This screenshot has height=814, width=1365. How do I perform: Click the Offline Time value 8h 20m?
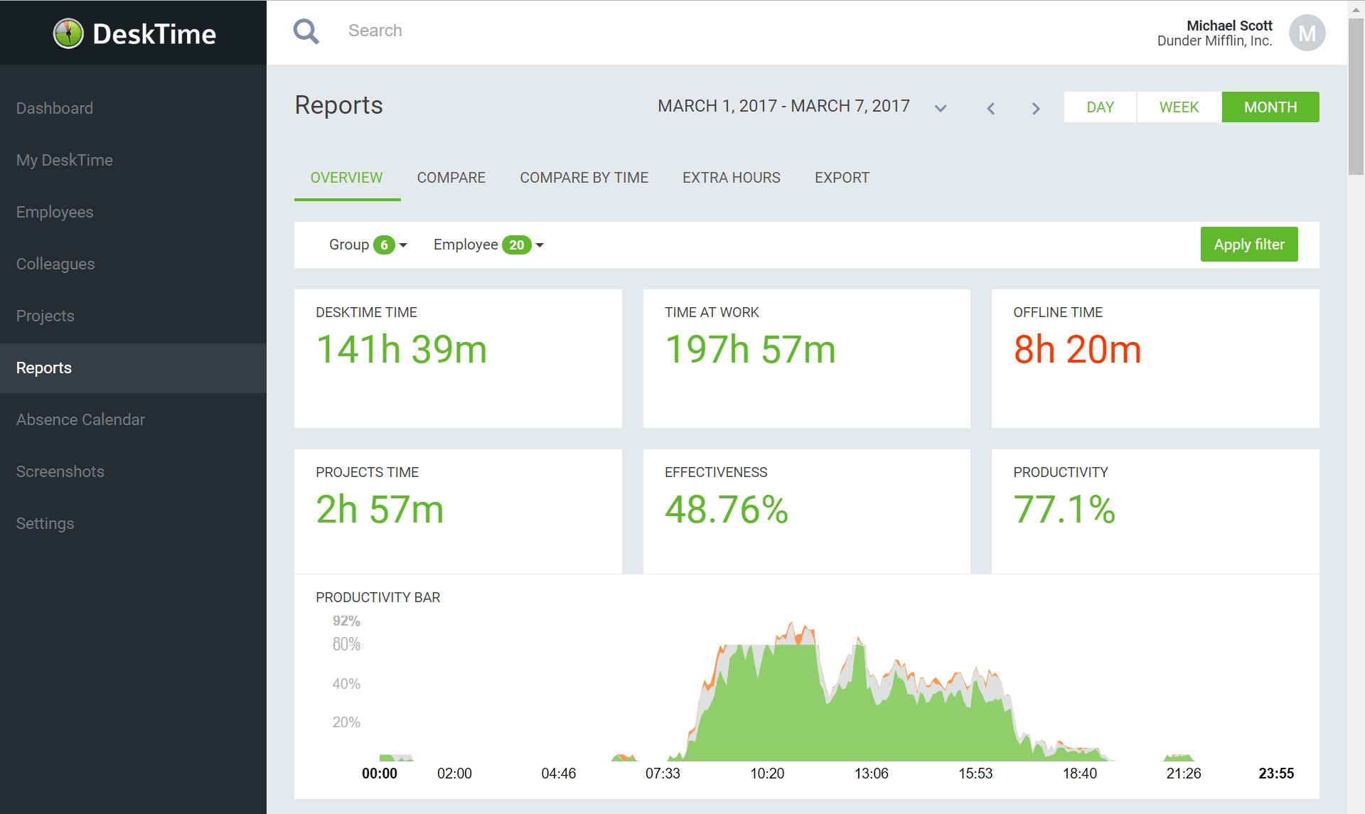click(x=1077, y=350)
